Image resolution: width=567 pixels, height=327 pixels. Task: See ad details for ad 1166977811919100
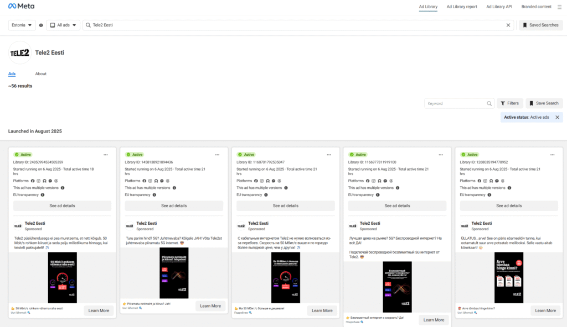click(x=397, y=205)
